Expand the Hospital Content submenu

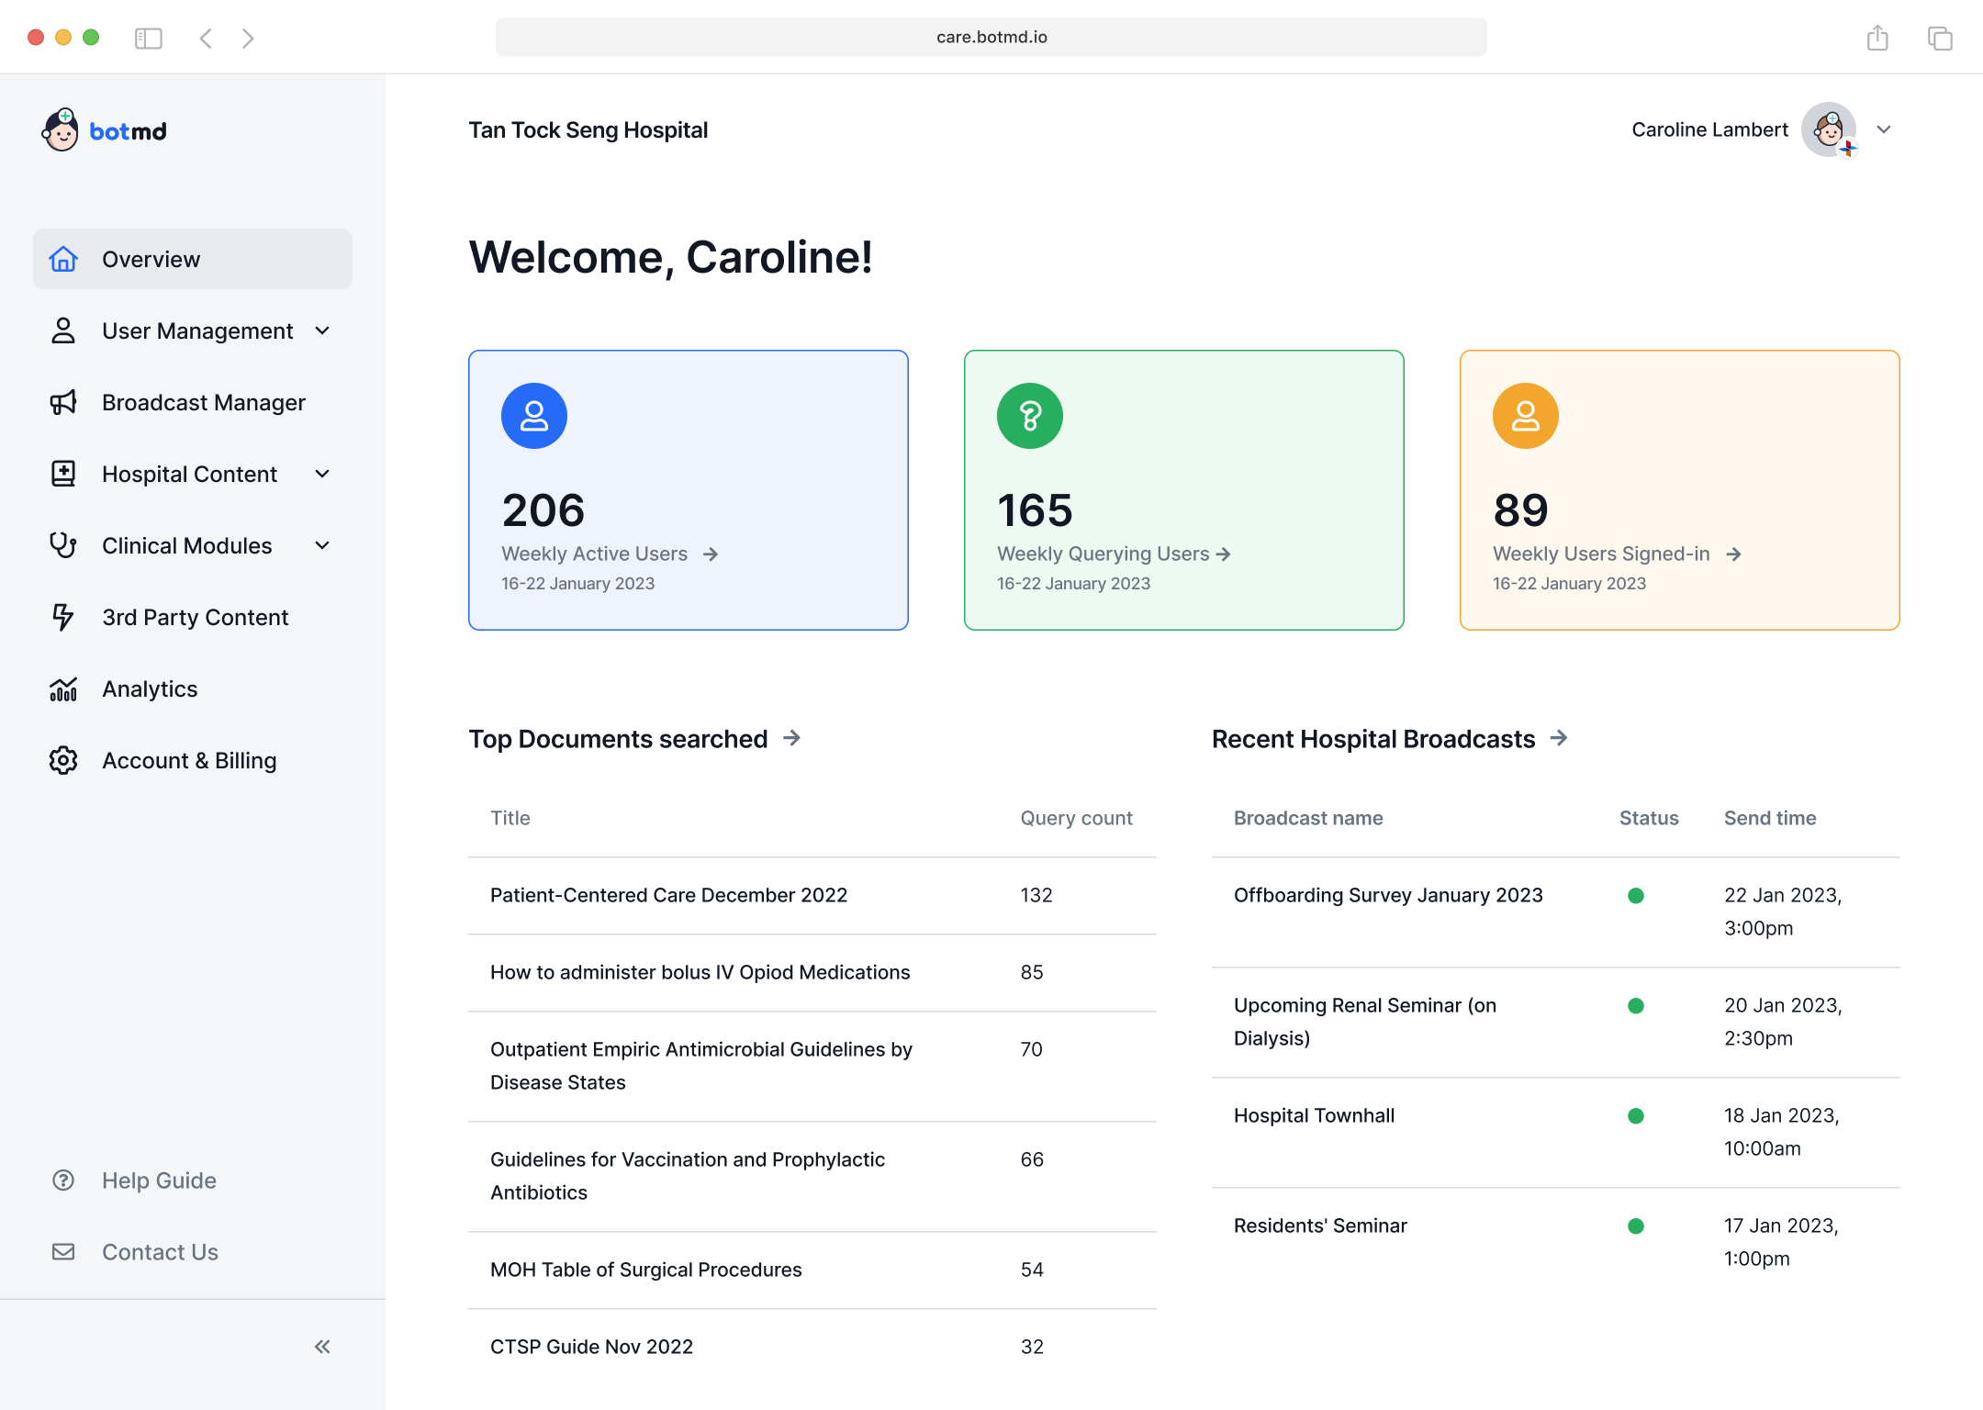[x=322, y=474]
